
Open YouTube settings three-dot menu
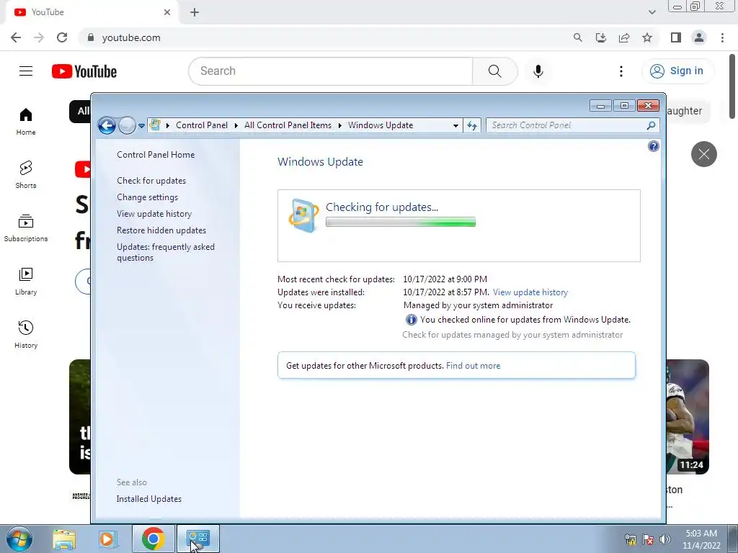pos(621,71)
